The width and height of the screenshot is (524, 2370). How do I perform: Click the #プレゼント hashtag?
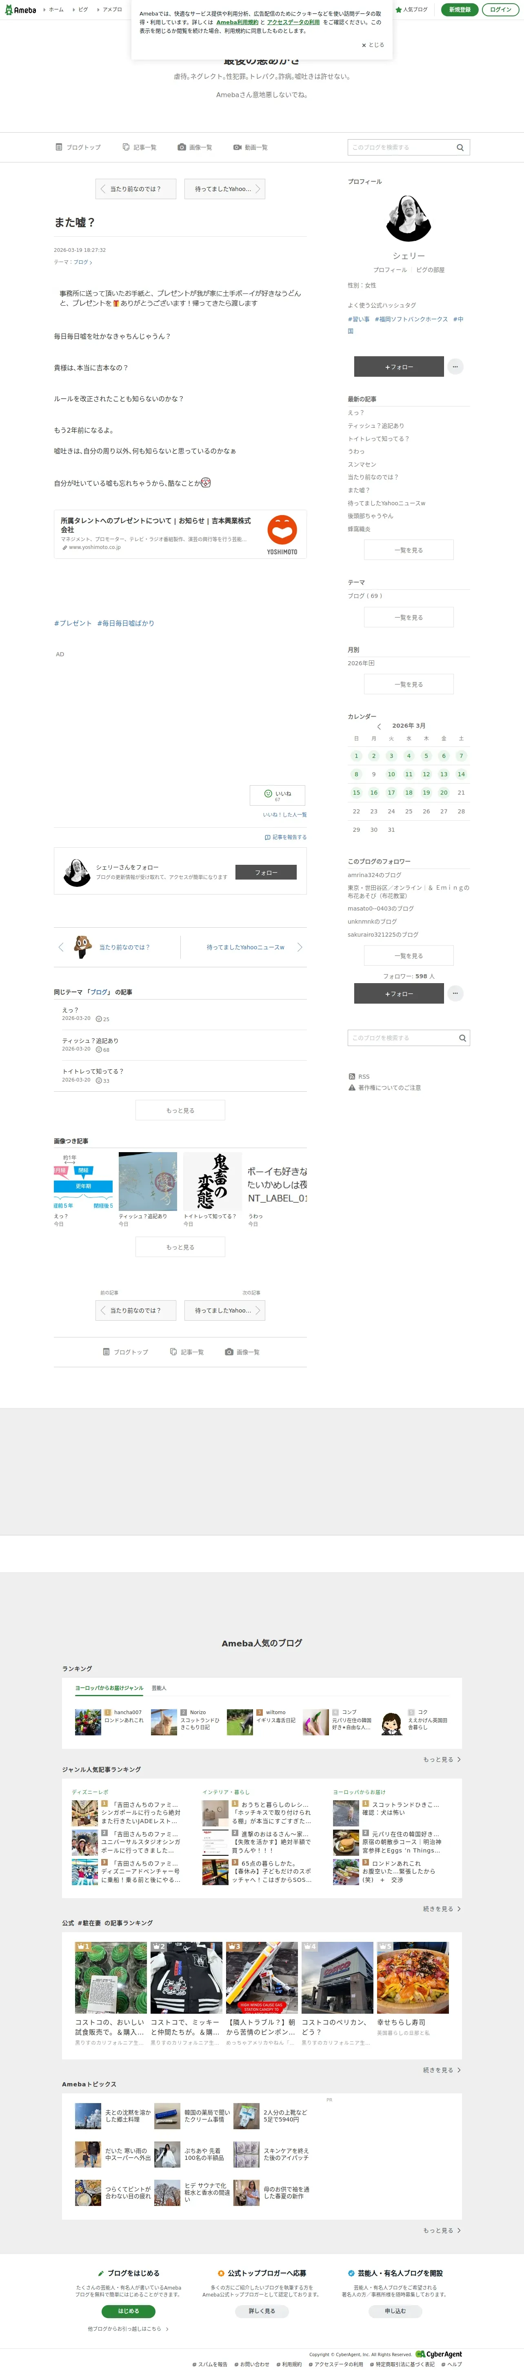(73, 624)
